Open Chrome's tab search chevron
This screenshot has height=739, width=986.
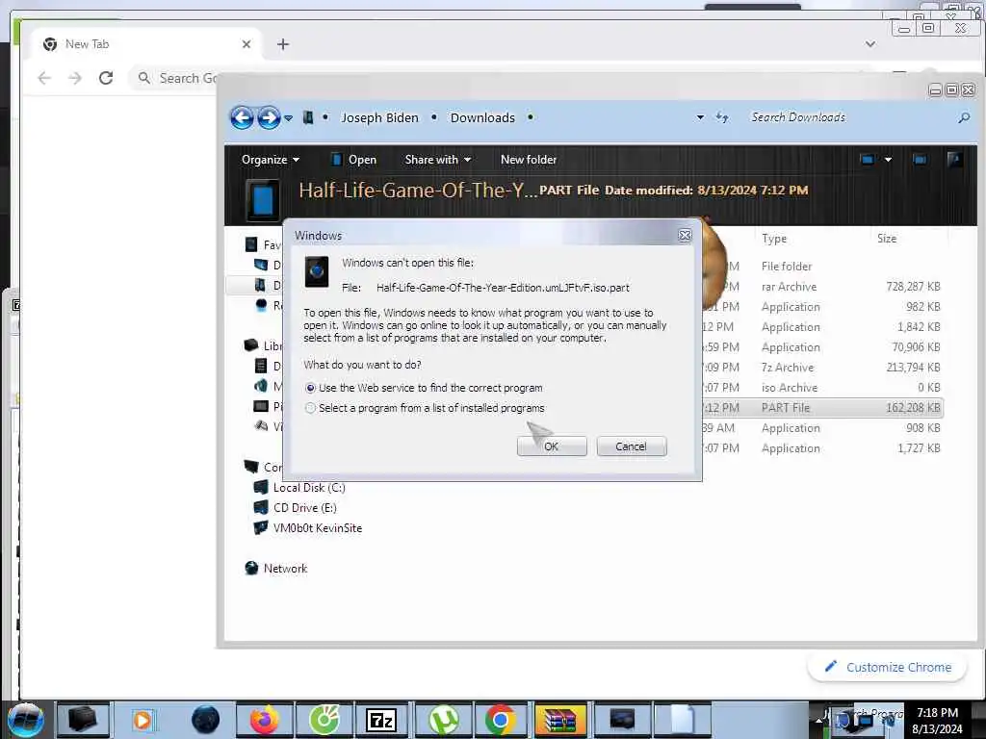[x=870, y=44]
